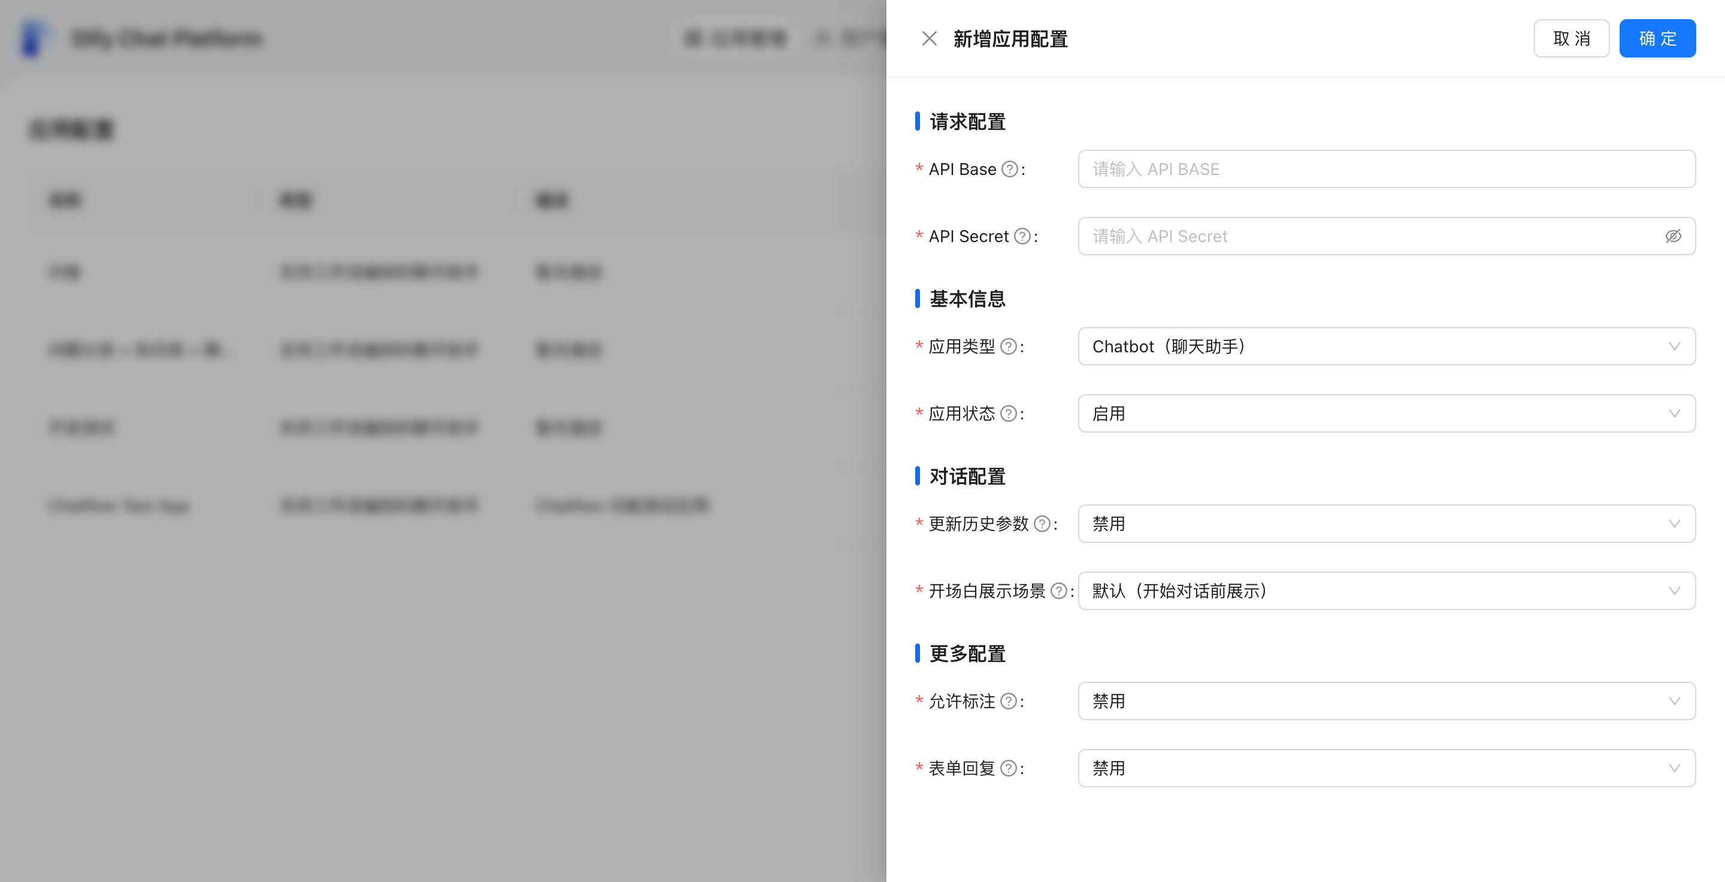Open the 更新历史参数 dropdown

click(1386, 524)
